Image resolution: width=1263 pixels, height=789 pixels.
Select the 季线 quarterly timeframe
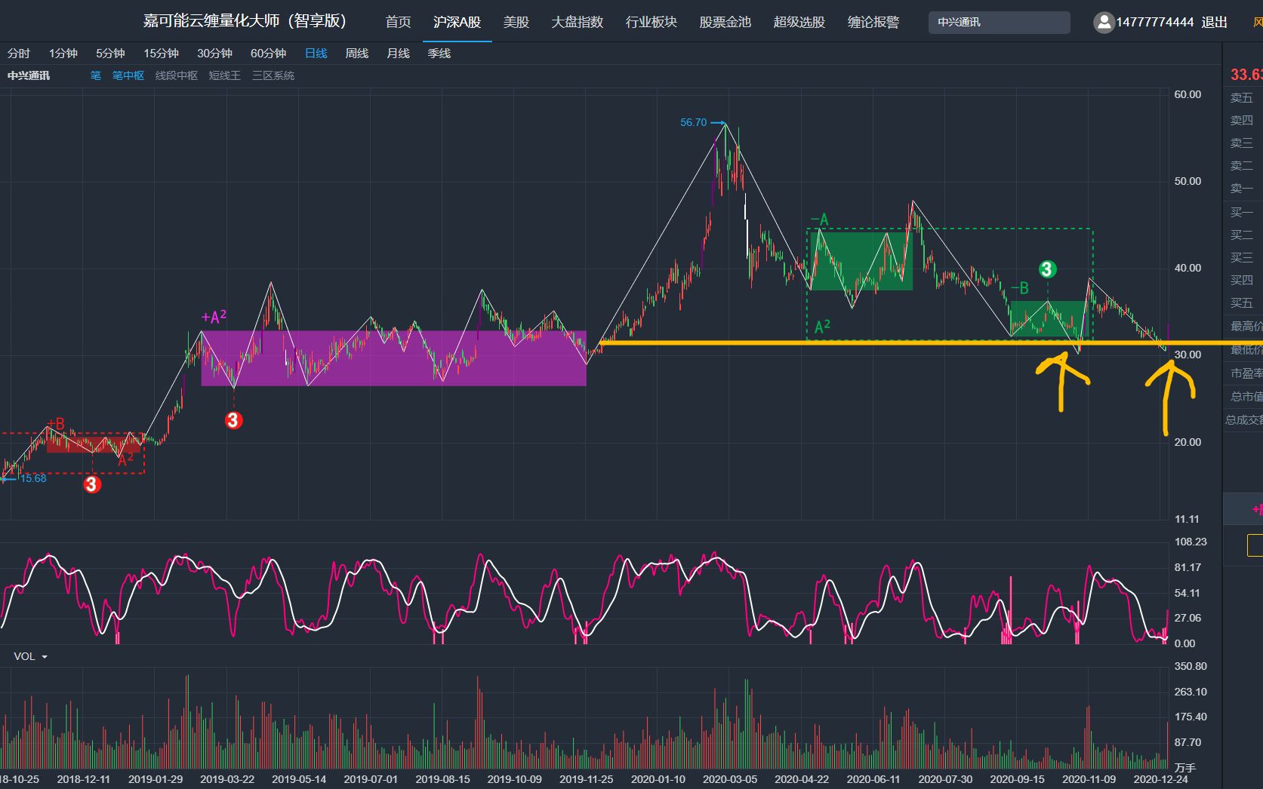(x=439, y=54)
